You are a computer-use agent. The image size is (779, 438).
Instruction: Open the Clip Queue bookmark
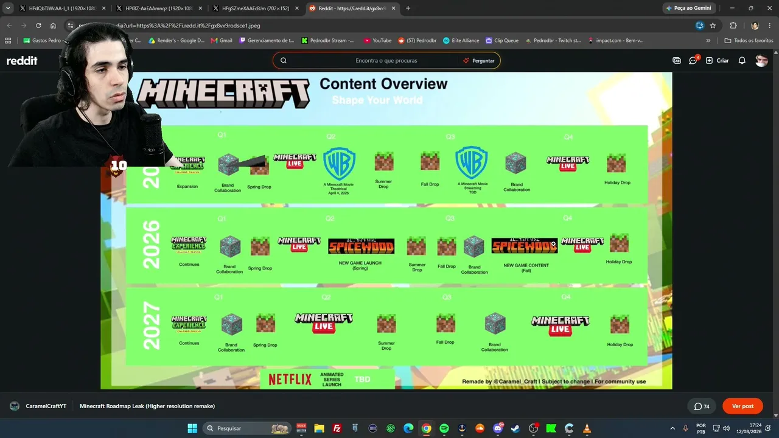pyautogui.click(x=502, y=41)
